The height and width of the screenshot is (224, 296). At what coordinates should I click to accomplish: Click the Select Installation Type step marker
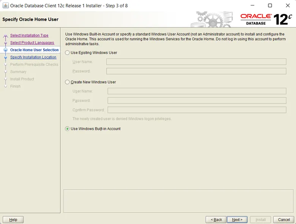coord(6,36)
